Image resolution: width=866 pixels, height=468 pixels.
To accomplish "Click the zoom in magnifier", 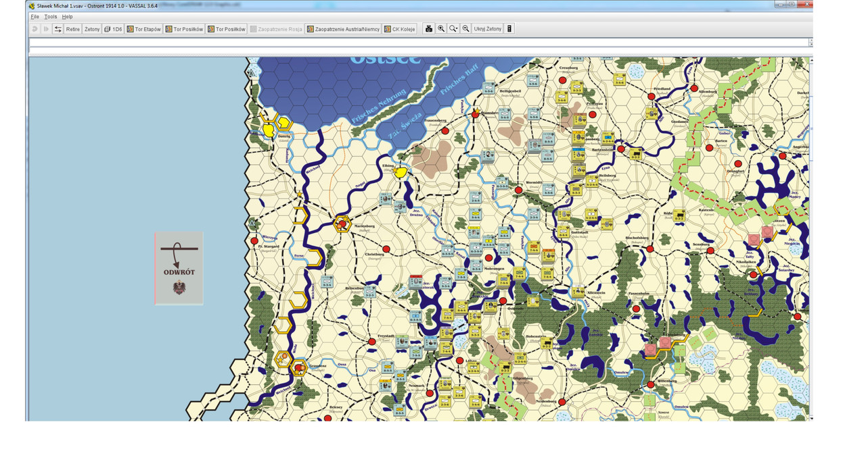I will 441,29.
